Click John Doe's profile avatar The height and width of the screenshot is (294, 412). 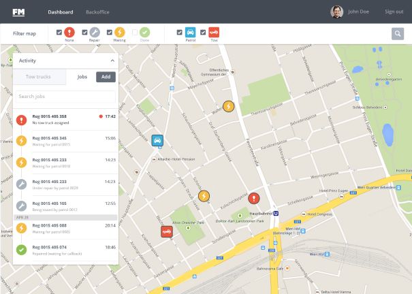tap(337, 12)
